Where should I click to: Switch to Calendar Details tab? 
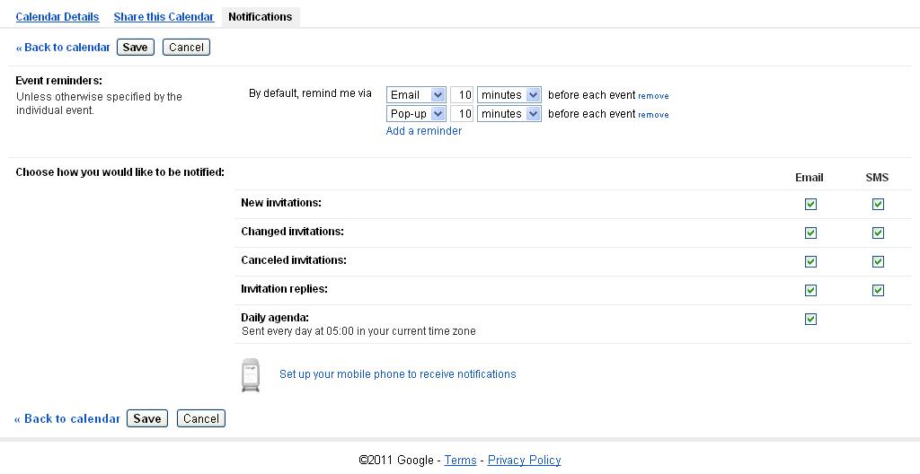pos(57,17)
